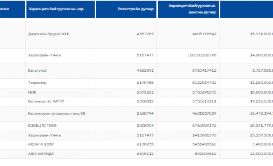
Task: Select account number 5750691575
Action: click(206, 93)
